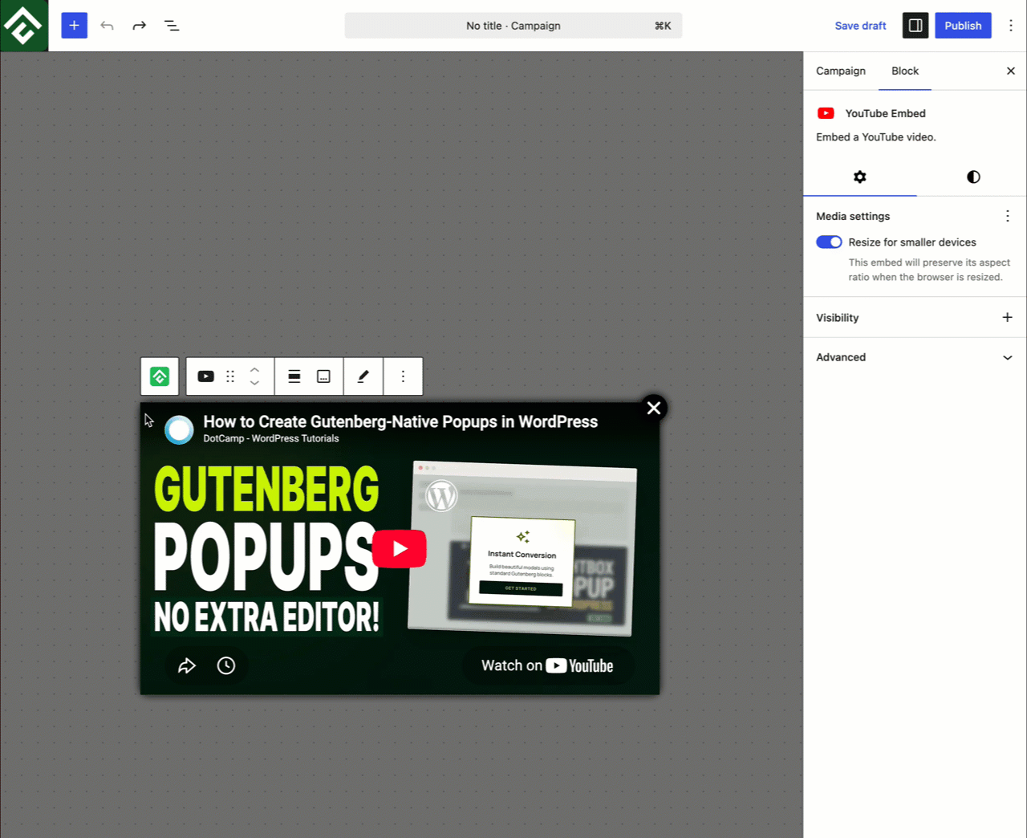The image size is (1027, 838).
Task: Close the settings sidebar
Action: pyautogui.click(x=1011, y=71)
